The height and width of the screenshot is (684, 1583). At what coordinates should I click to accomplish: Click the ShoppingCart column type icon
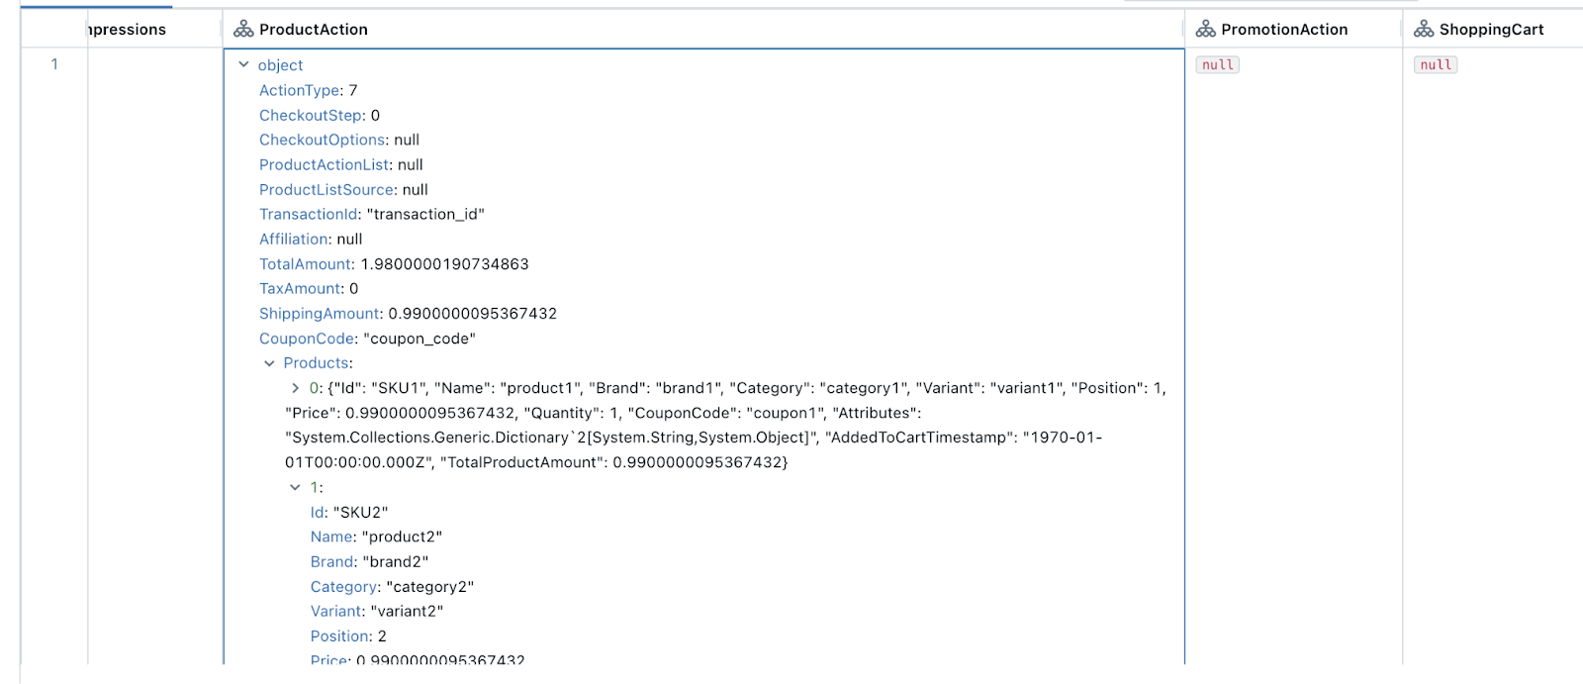pyautogui.click(x=1424, y=29)
